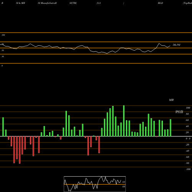This screenshot has height=192, width=192.
Task: Click the 33 label beside mini chart
Action: point(124,187)
